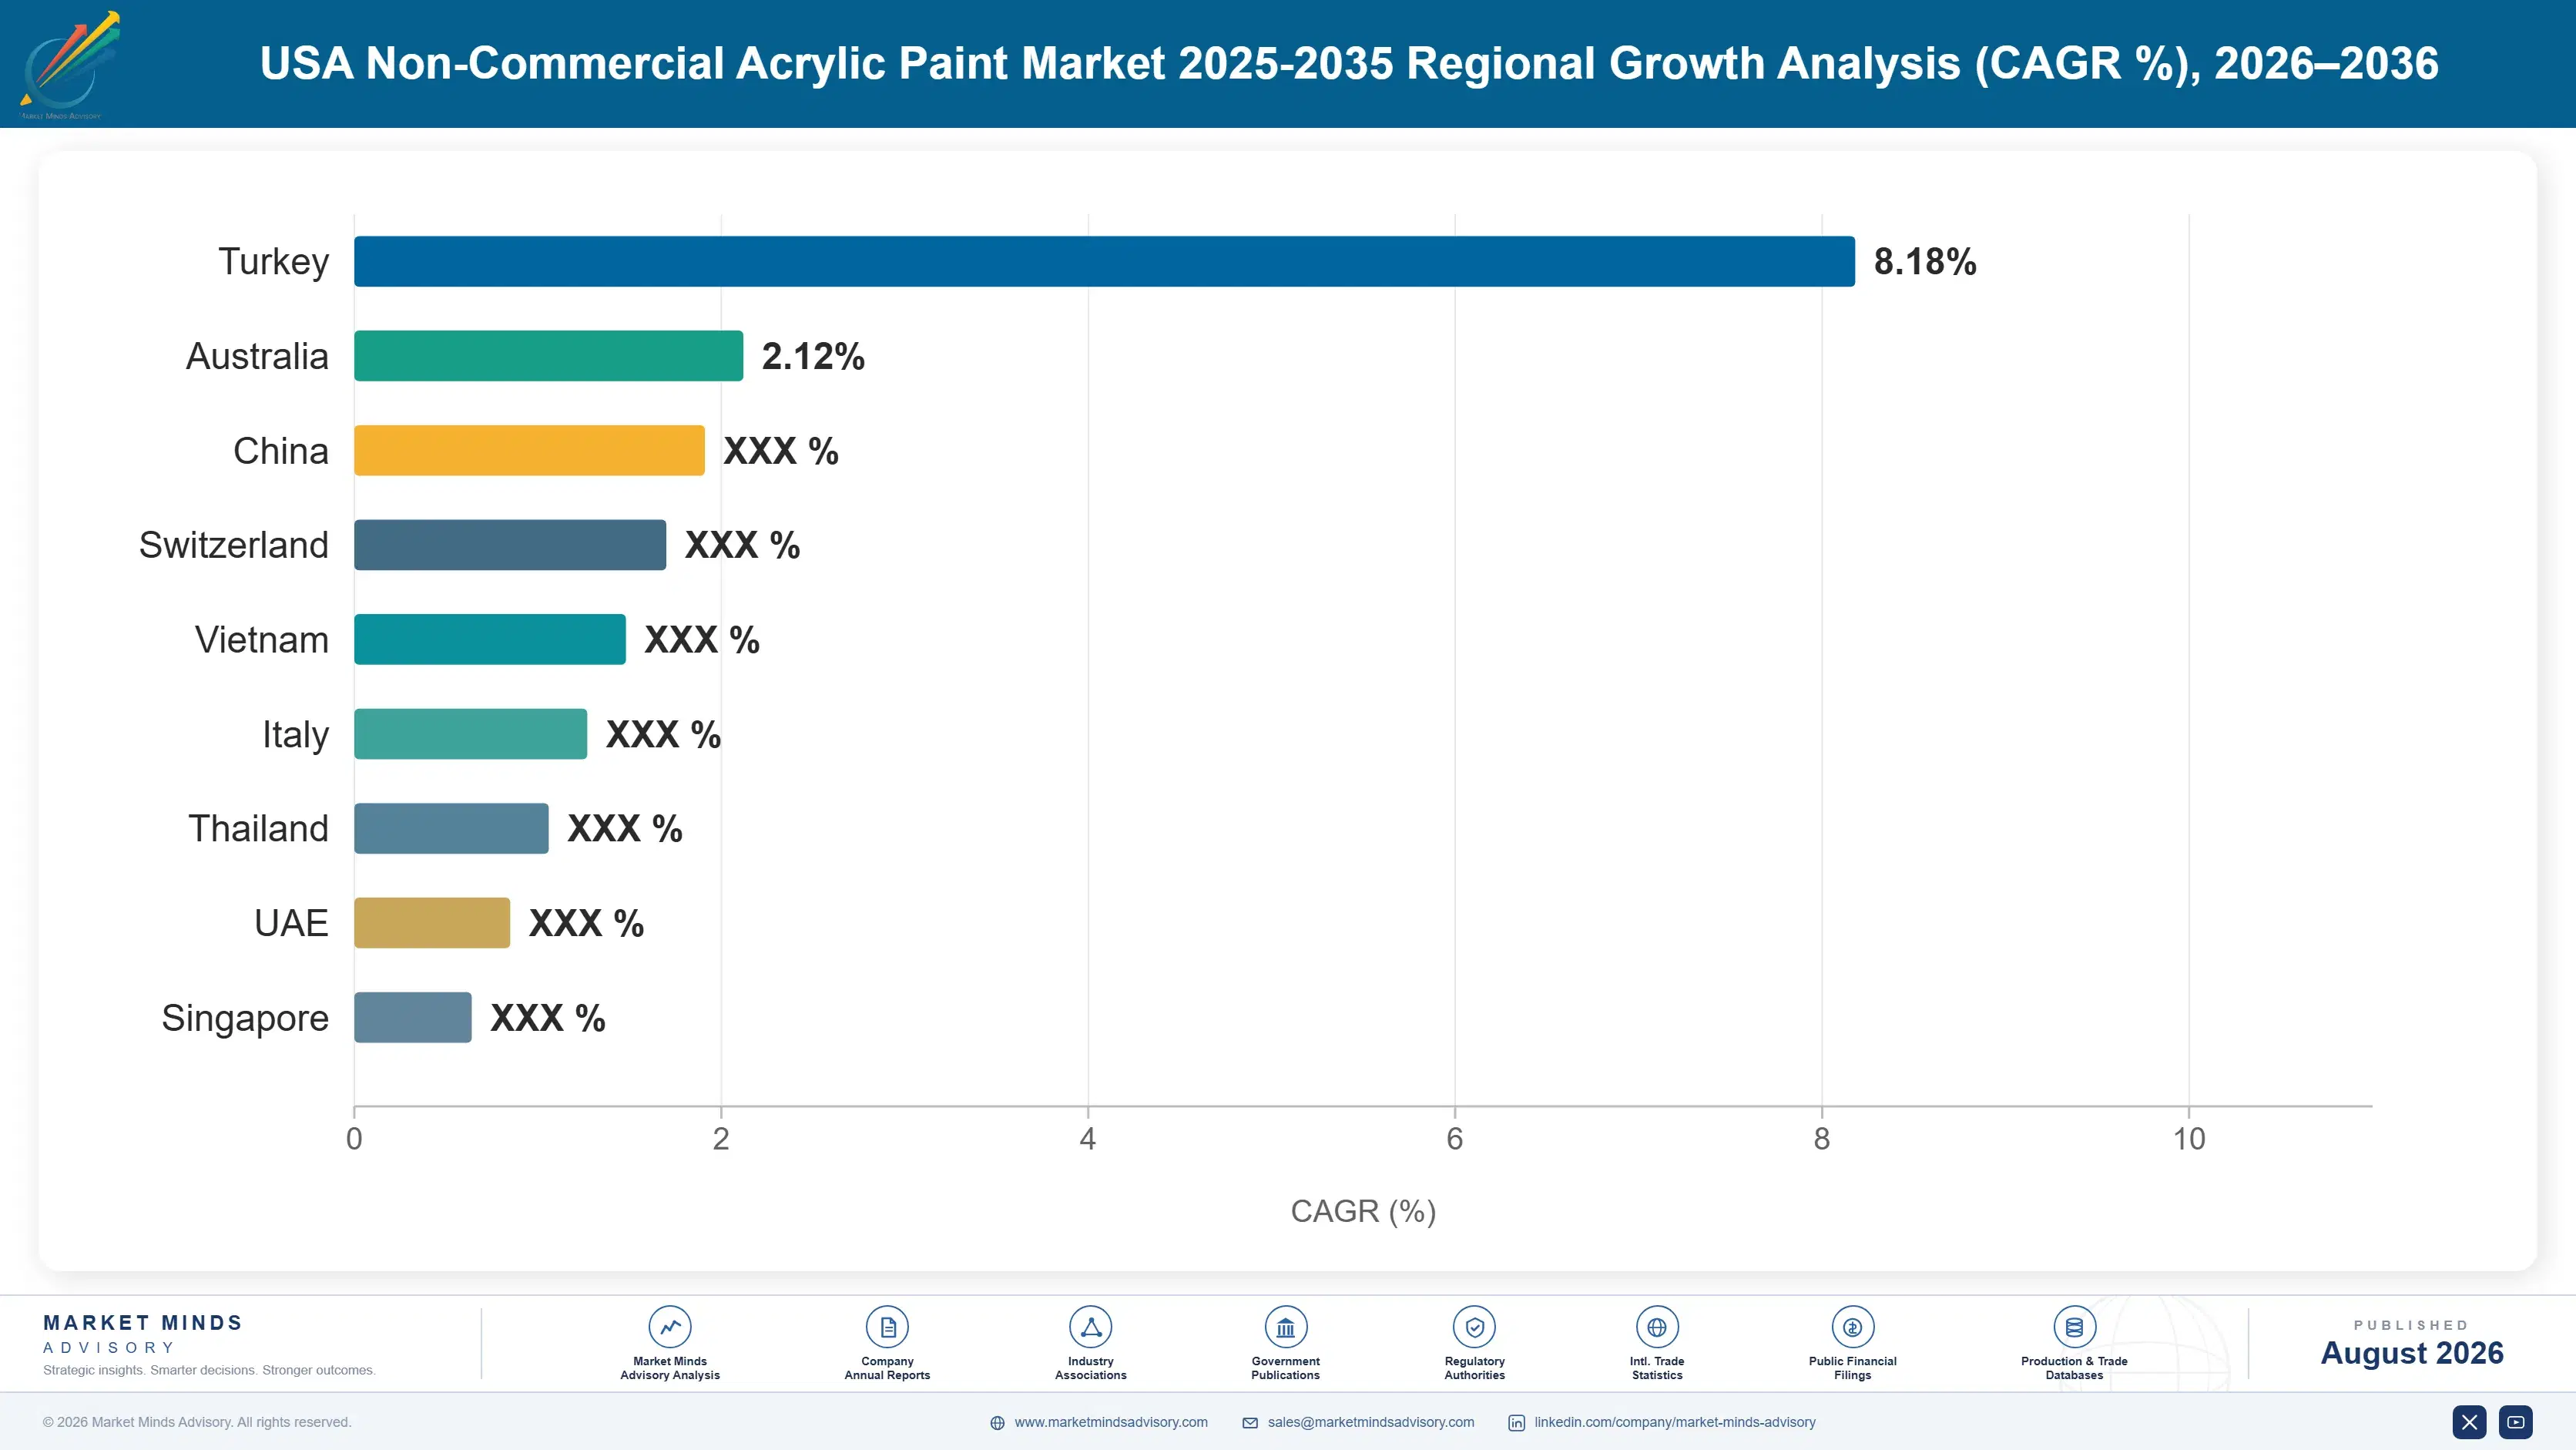Click the Singapore axis label
This screenshot has height=1450, width=2576.
pyautogui.click(x=245, y=1018)
